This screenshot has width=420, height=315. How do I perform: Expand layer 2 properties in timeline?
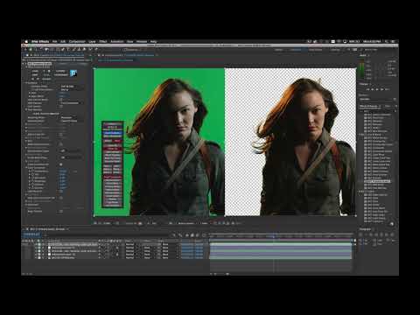pyautogui.click(x=36, y=248)
